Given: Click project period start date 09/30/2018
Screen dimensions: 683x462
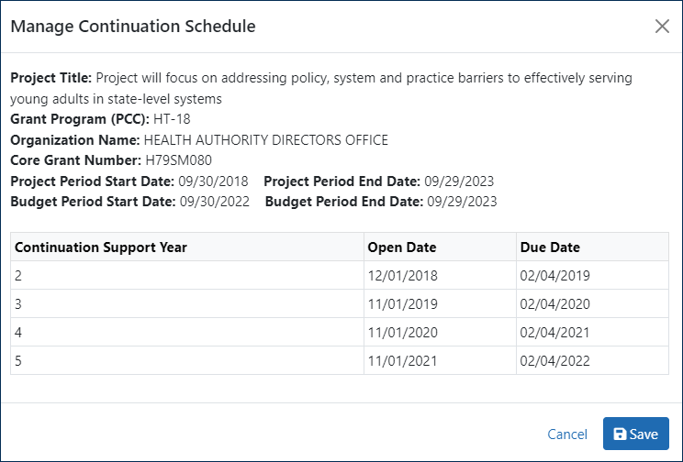Looking at the screenshot, I should pyautogui.click(x=213, y=181).
